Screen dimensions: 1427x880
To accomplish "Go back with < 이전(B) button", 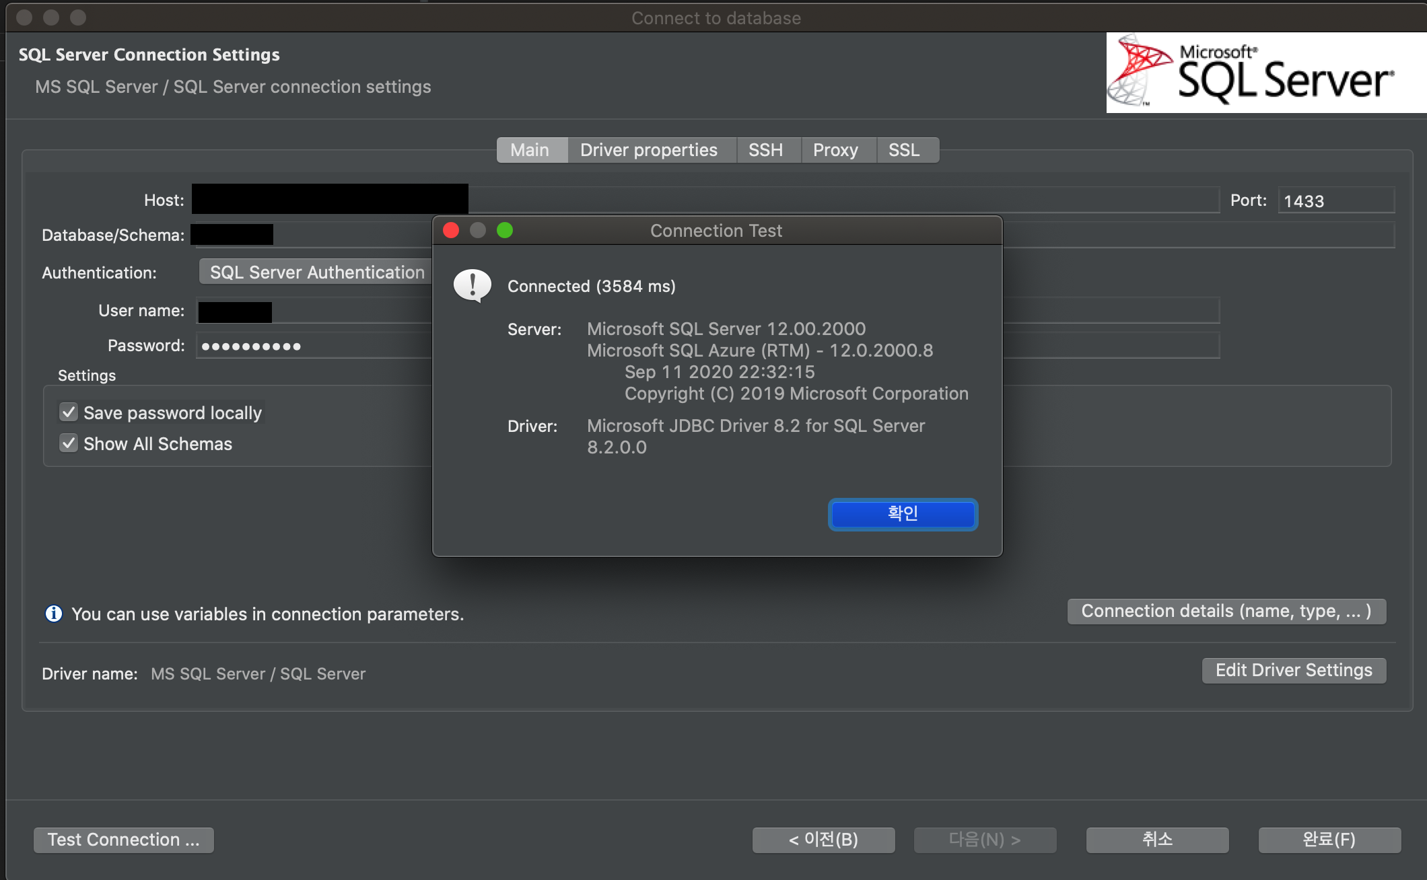I will (x=823, y=840).
